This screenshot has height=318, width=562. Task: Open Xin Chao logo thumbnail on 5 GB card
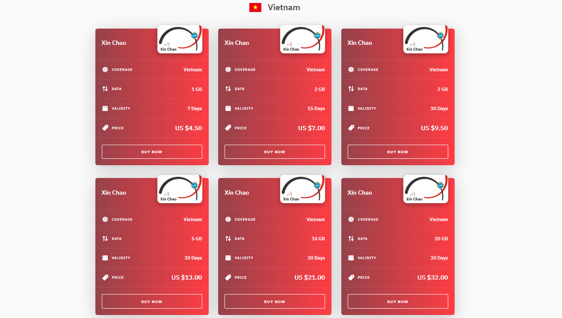click(180, 189)
